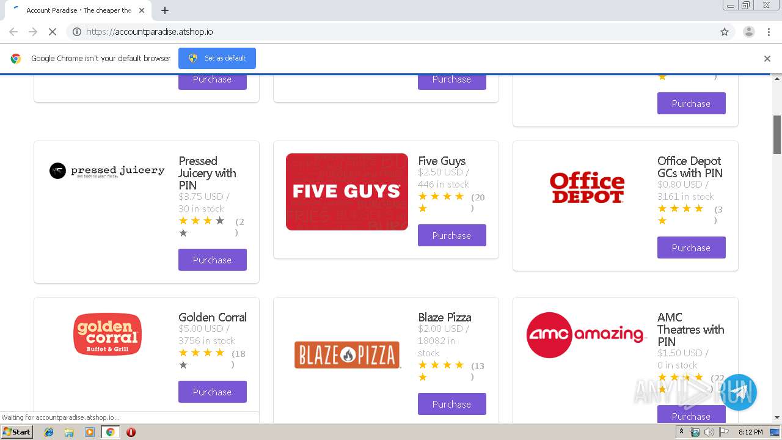The width and height of the screenshot is (782, 440).
Task: Open the Chrome three-dot menu
Action: [769, 32]
